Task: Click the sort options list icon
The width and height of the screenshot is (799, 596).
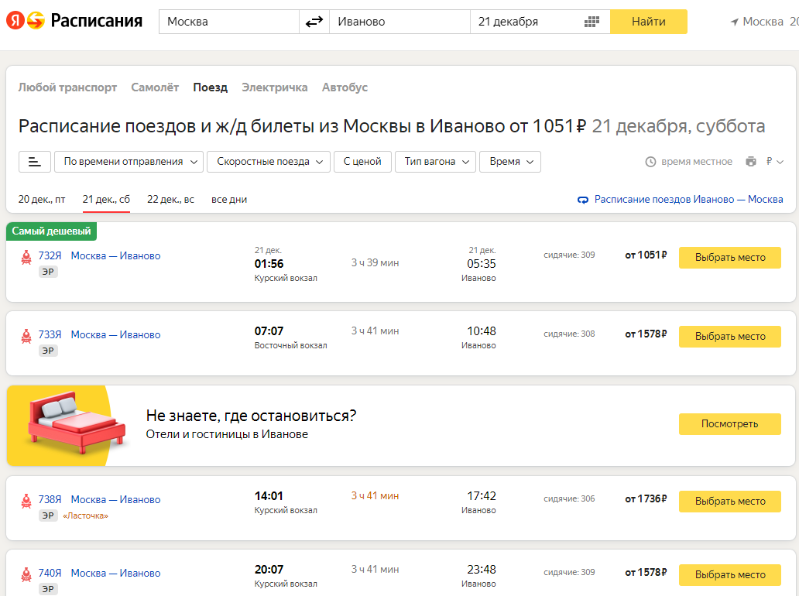Action: (34, 162)
